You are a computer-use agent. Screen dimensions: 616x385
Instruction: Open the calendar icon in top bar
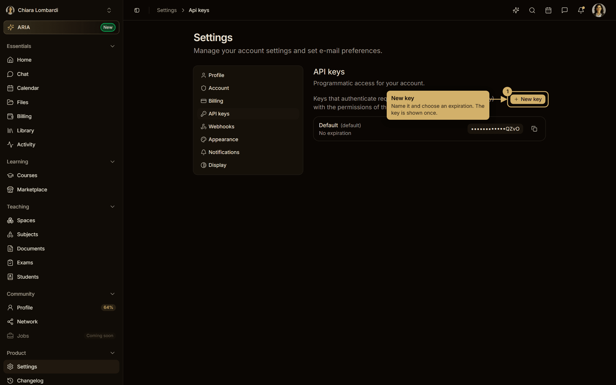[548, 10]
